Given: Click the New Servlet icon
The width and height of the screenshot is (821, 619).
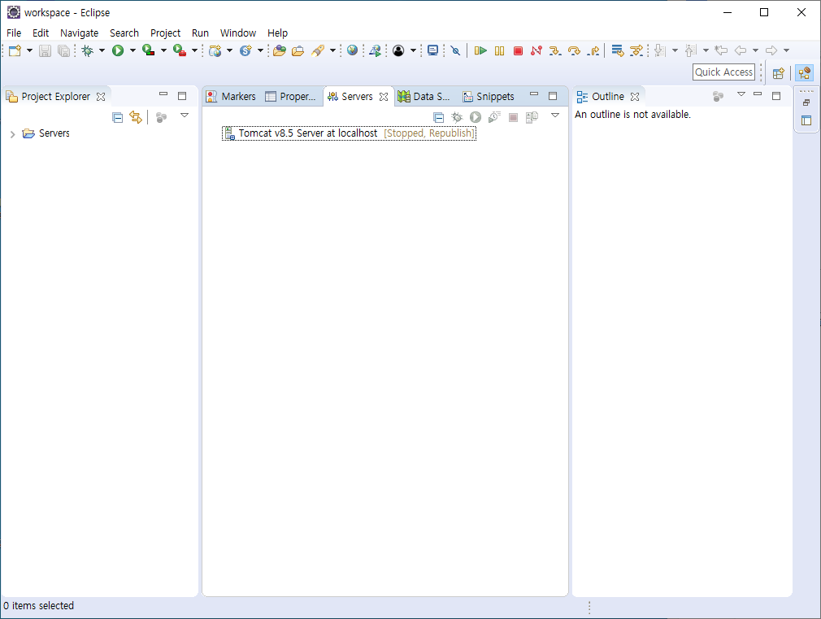Looking at the screenshot, I should tap(245, 50).
